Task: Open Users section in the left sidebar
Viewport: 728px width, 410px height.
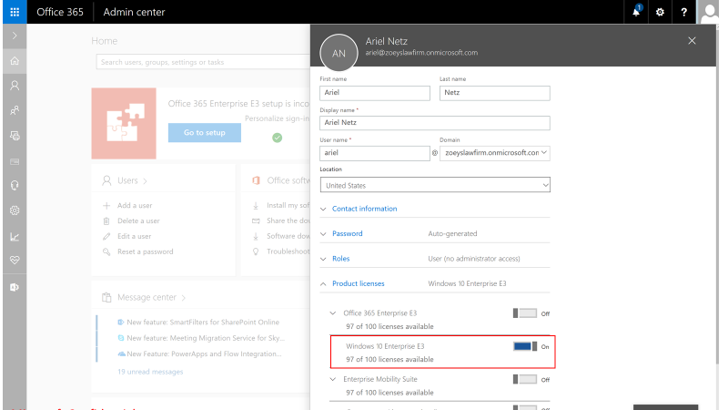Action: tap(14, 86)
